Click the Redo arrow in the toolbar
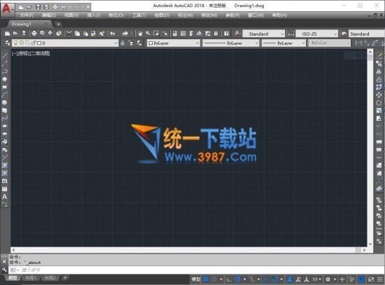The width and height of the screenshot is (385, 285). (x=125, y=34)
